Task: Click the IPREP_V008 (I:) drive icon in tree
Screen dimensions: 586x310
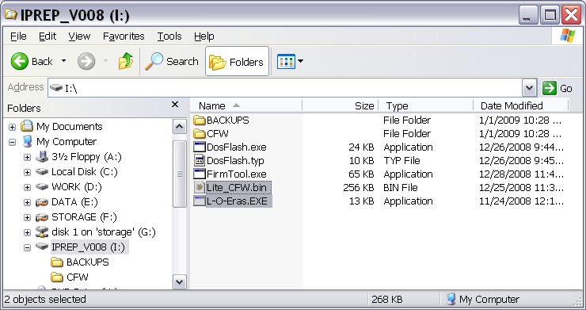Action: (42, 247)
